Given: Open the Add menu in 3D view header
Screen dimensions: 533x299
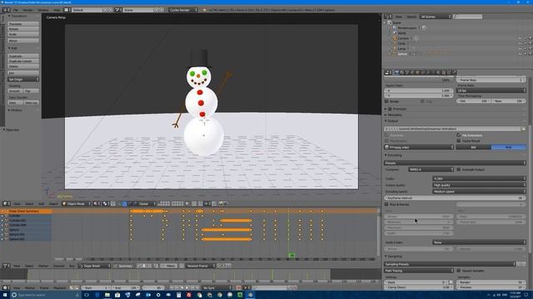Looking at the screenshot, I should click(41, 203).
